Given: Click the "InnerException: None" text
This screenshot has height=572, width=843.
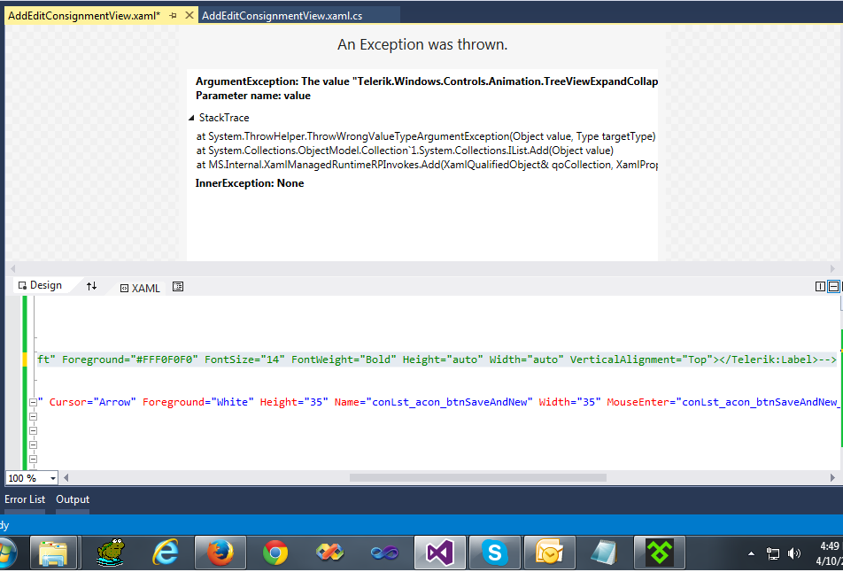Looking at the screenshot, I should pos(250,183).
